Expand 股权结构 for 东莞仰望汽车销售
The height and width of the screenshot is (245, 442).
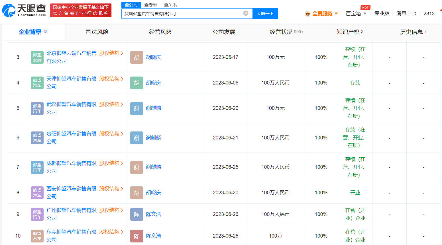(111, 232)
